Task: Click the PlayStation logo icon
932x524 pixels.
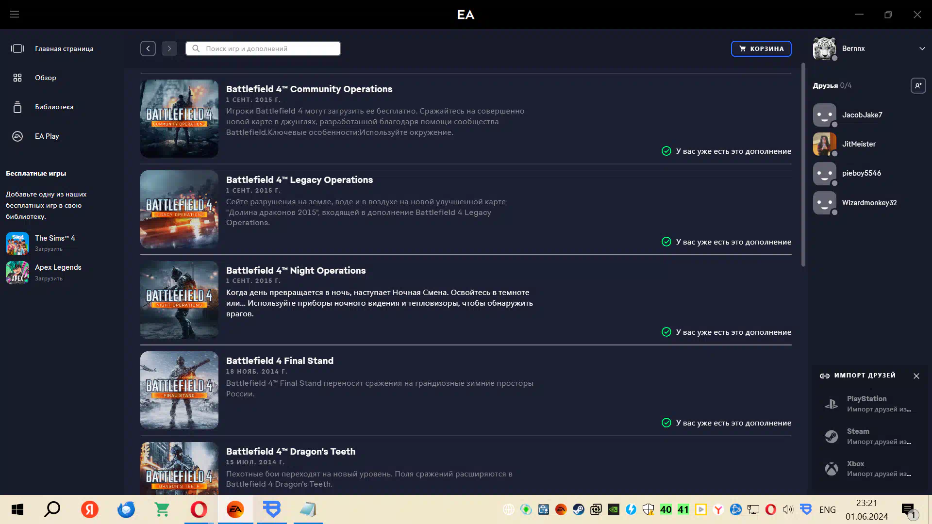Action: [x=832, y=404]
